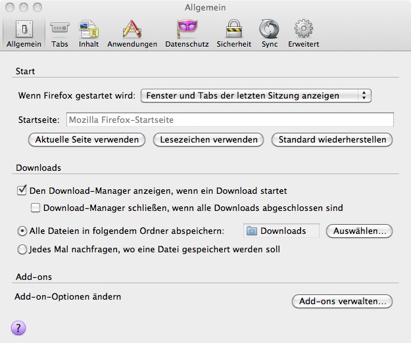Click the Downloads folder icon
The width and height of the screenshot is (411, 343).
(252, 231)
